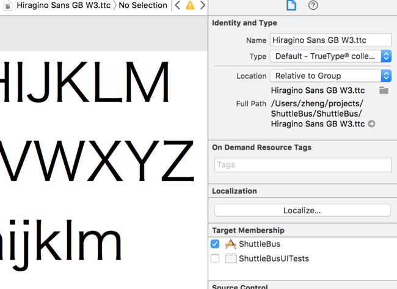
Task: Reveal full path in Finder arrow
Action: 371,124
